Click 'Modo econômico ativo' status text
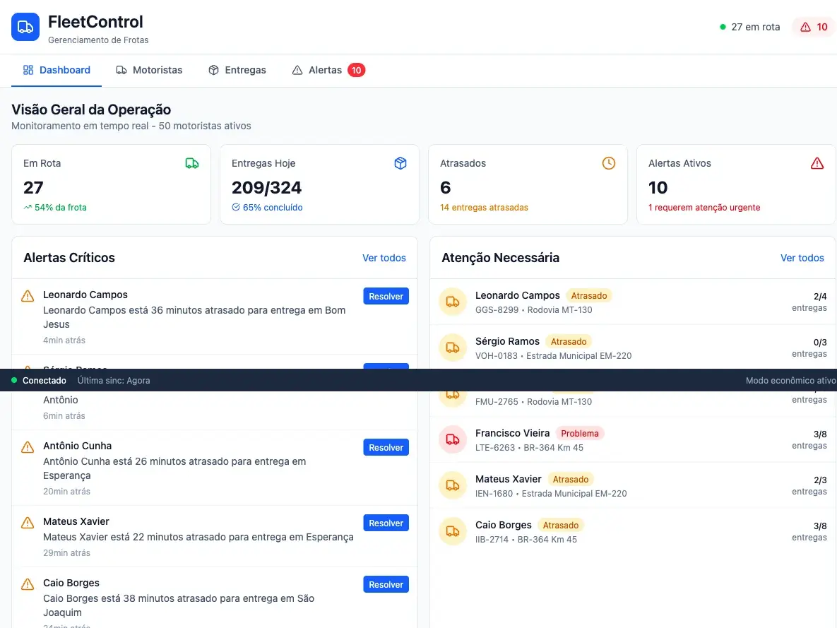837x628 pixels. tap(791, 380)
